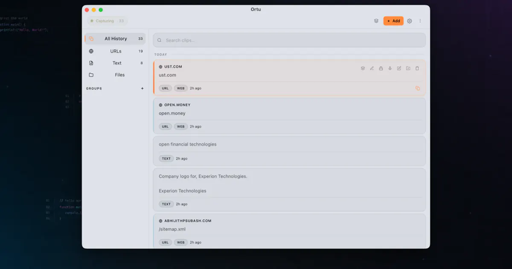Click the Text document icon in sidebar
Image resolution: width=512 pixels, height=269 pixels.
tap(91, 63)
